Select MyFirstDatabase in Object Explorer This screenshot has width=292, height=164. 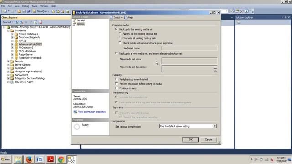[x=27, y=51]
